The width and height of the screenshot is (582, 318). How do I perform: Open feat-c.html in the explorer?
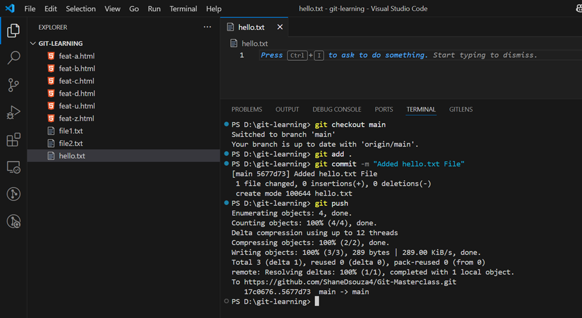[124, 81]
